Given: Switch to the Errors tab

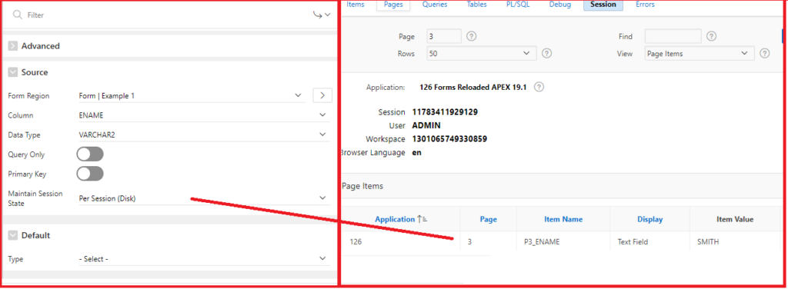Looking at the screenshot, I should pos(645,5).
